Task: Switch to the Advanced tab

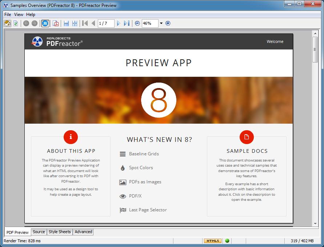Action: (x=83, y=232)
